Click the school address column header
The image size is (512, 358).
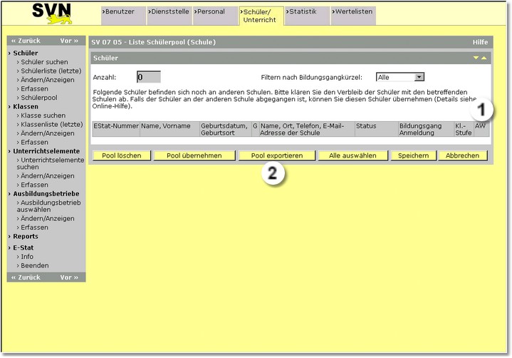[307, 129]
